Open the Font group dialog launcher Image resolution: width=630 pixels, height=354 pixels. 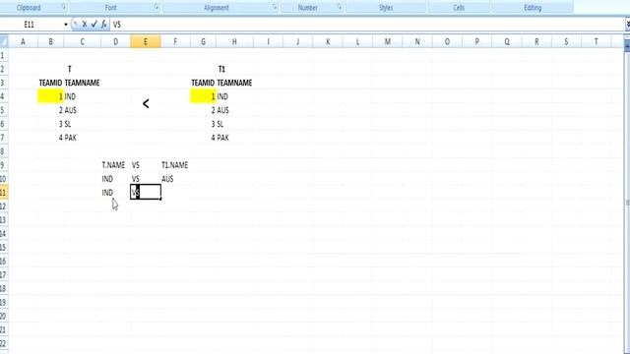click(157, 7)
